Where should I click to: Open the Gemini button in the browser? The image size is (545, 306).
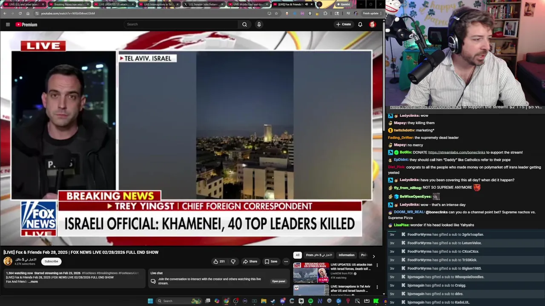point(343,4)
